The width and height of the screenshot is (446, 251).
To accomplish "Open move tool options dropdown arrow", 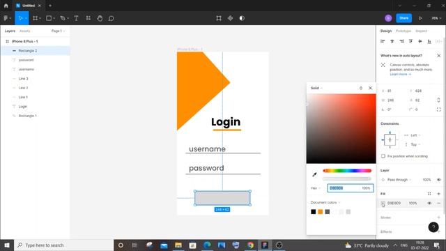I will tap(26, 18).
